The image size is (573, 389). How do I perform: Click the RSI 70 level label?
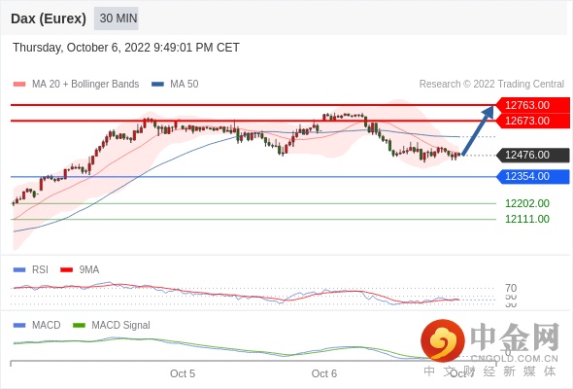pos(511,288)
